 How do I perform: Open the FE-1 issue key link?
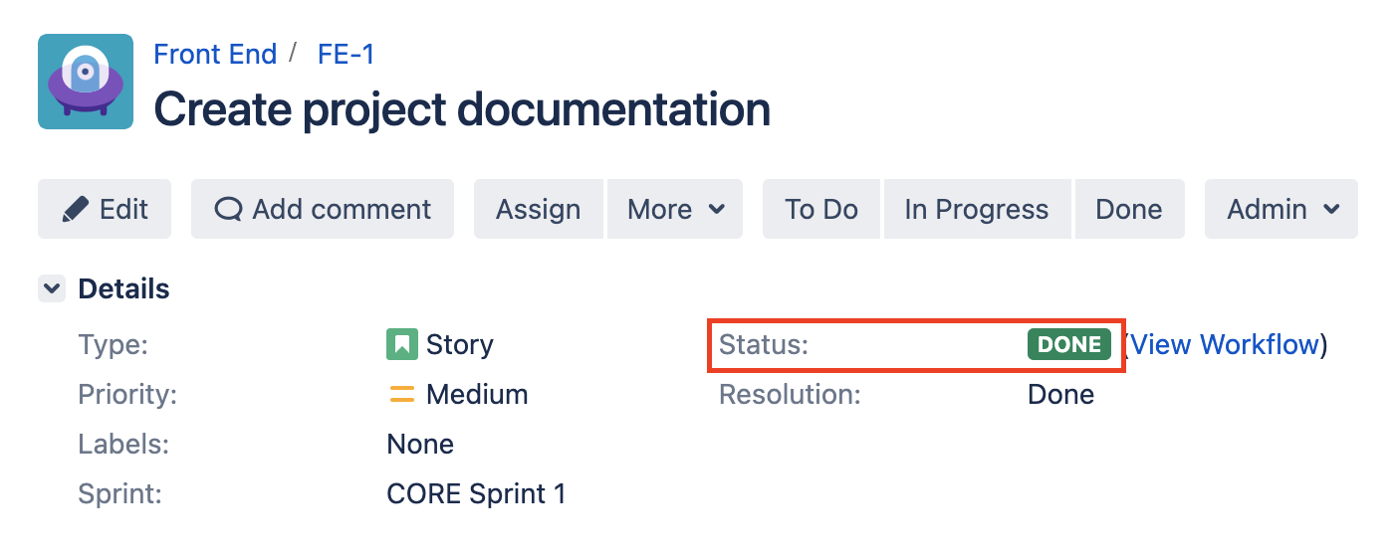point(347,54)
